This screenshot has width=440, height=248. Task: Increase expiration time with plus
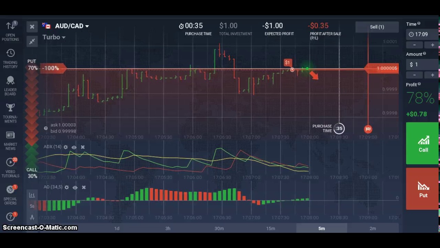pyautogui.click(x=432, y=45)
